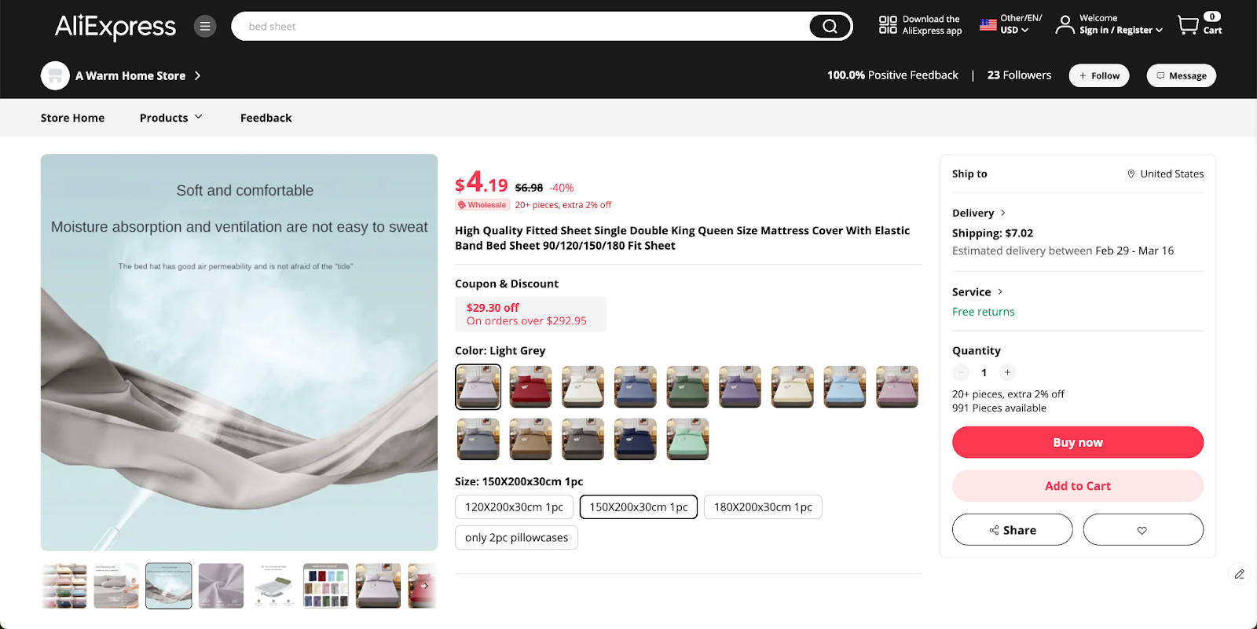
Task: Expand Service details
Action: point(977,291)
